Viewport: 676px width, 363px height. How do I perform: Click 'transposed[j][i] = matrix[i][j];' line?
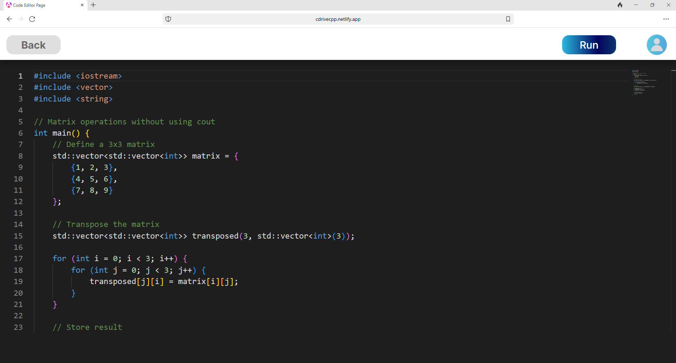[x=164, y=281]
